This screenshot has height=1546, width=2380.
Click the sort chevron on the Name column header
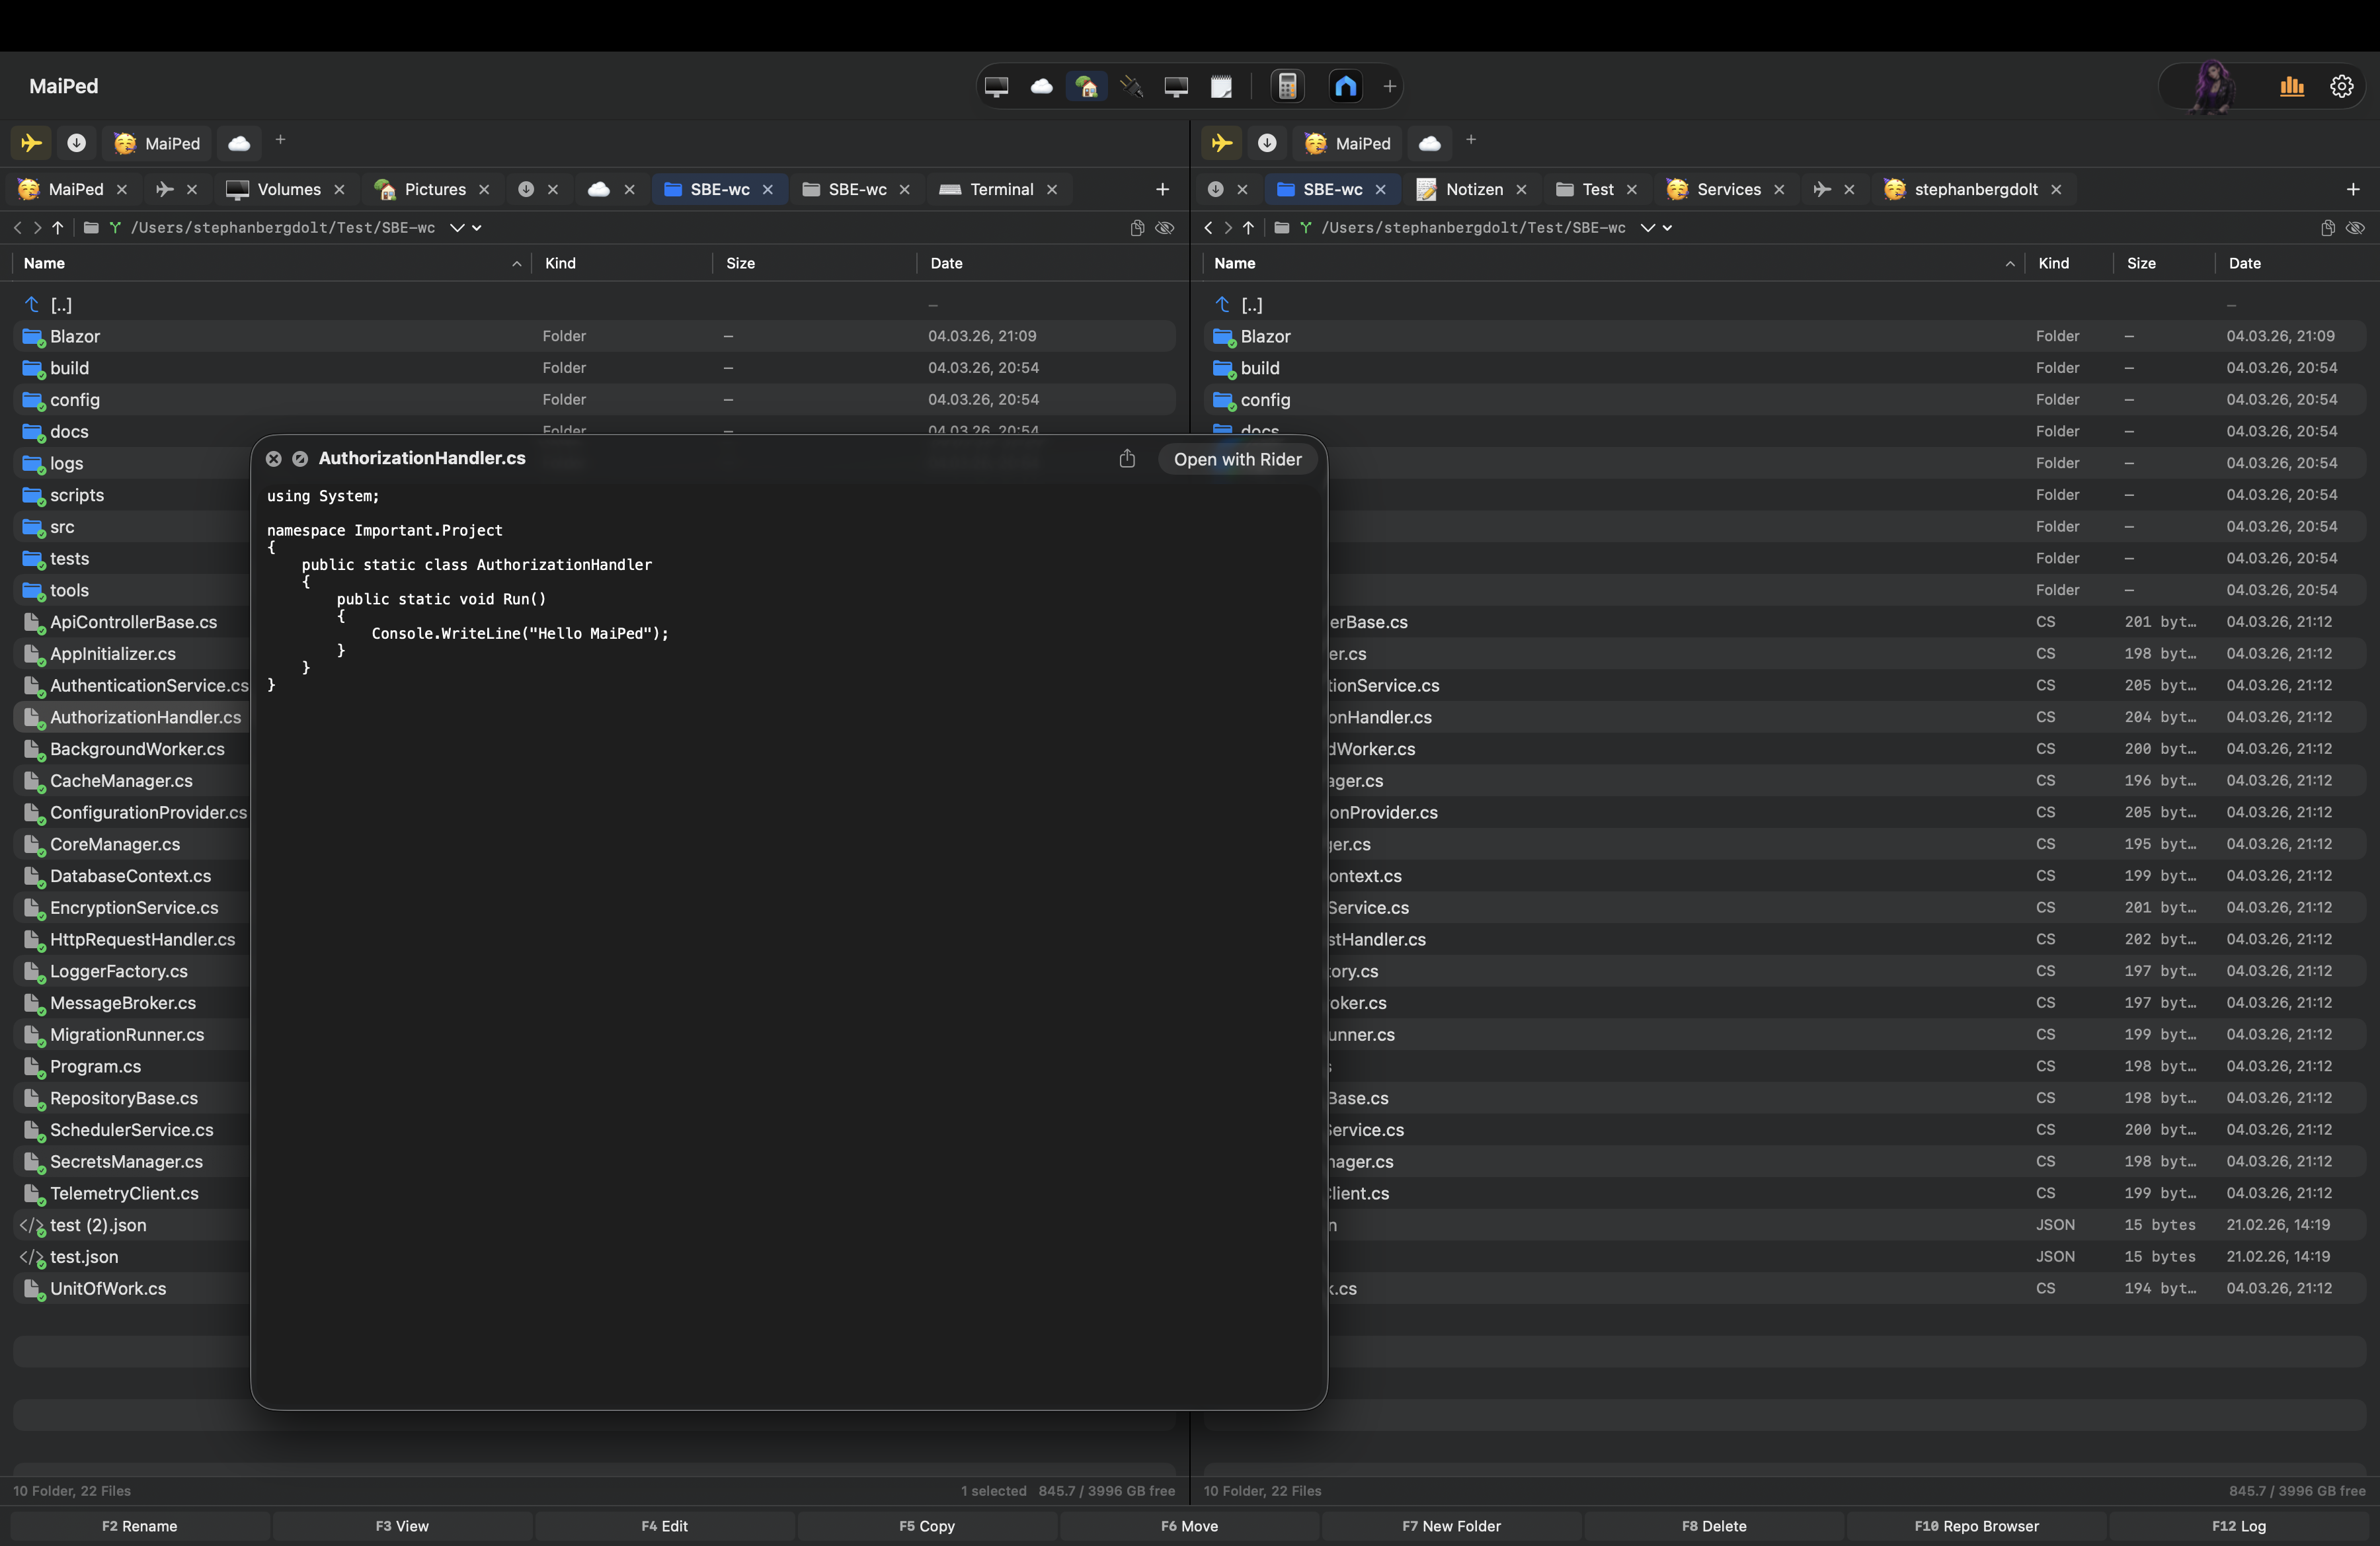point(516,264)
